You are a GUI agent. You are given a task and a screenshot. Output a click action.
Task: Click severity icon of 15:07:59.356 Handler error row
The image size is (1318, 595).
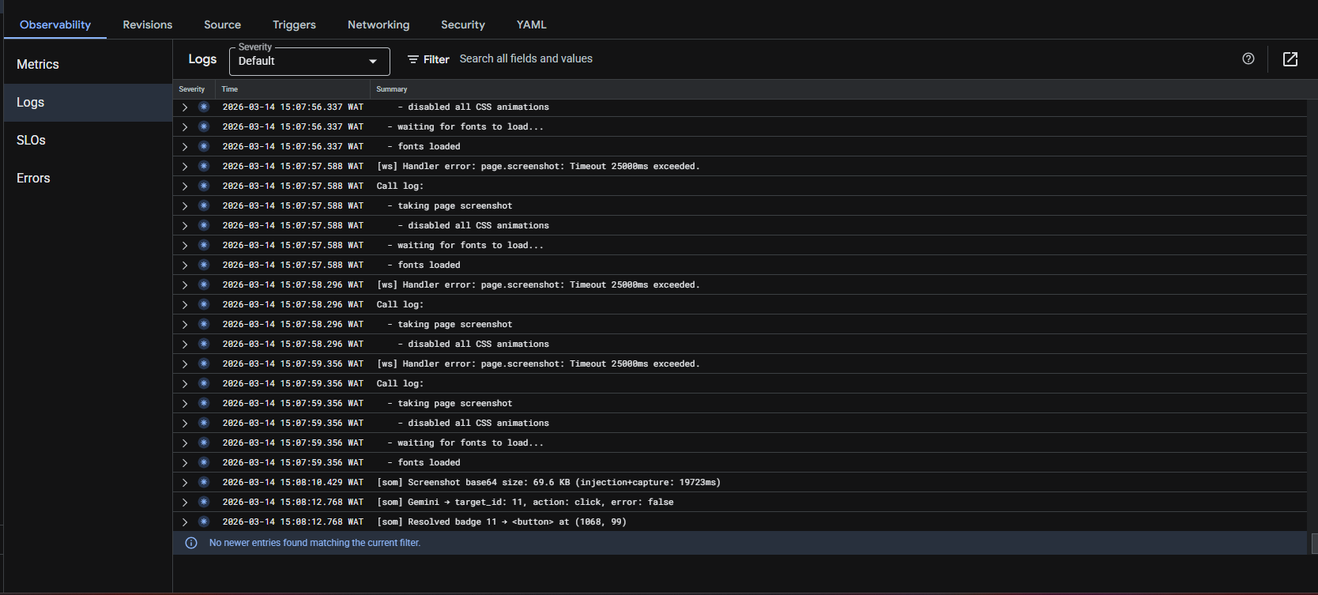click(204, 363)
